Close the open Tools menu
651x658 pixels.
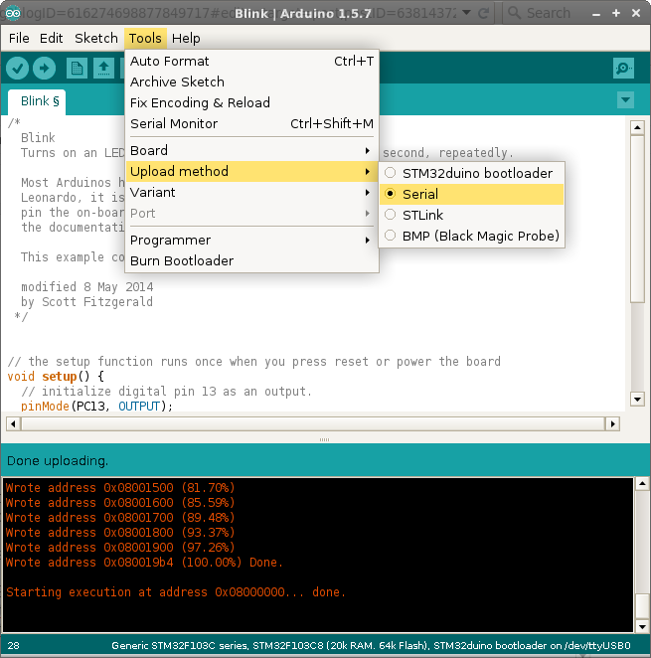145,38
